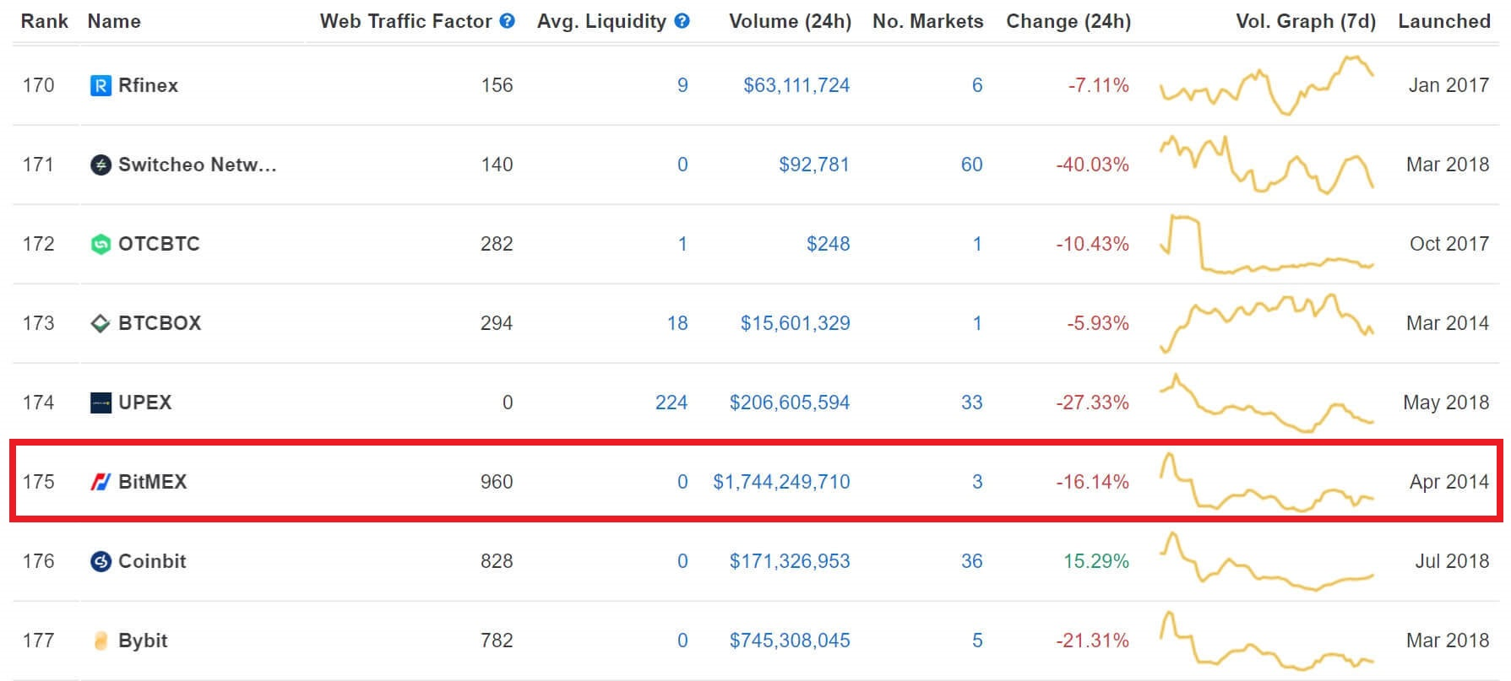Click the Vol. Graph (7d) header

1306,22
